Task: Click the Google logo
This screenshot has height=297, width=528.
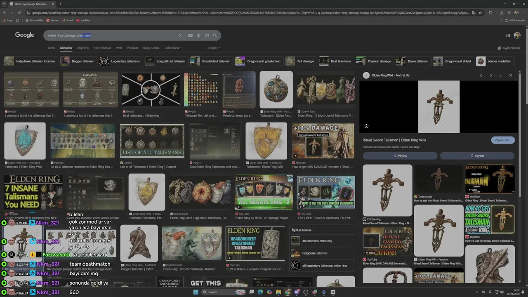Action: point(24,35)
